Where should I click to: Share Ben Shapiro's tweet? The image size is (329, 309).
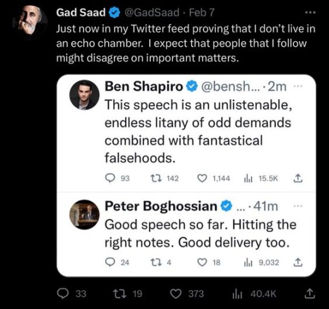click(298, 178)
